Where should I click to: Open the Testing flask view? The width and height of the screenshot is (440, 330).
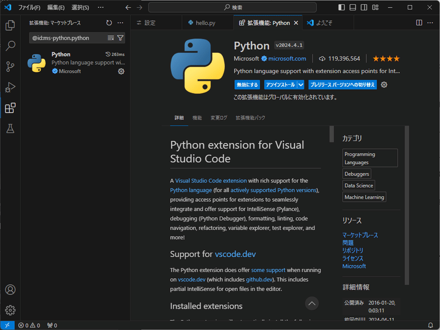(x=10, y=129)
